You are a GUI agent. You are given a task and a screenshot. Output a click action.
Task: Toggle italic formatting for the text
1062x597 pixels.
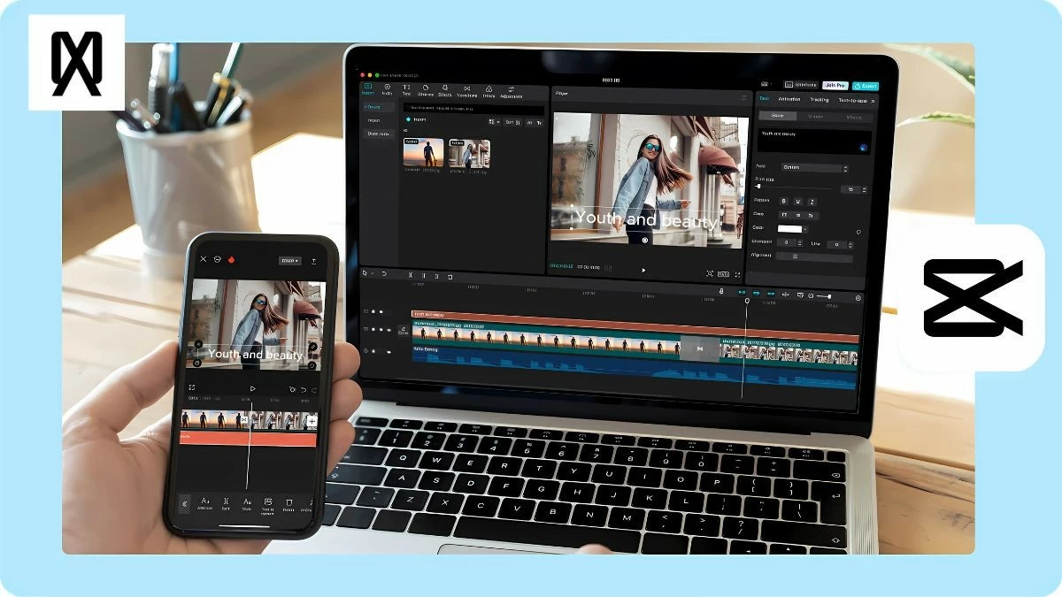click(x=811, y=202)
